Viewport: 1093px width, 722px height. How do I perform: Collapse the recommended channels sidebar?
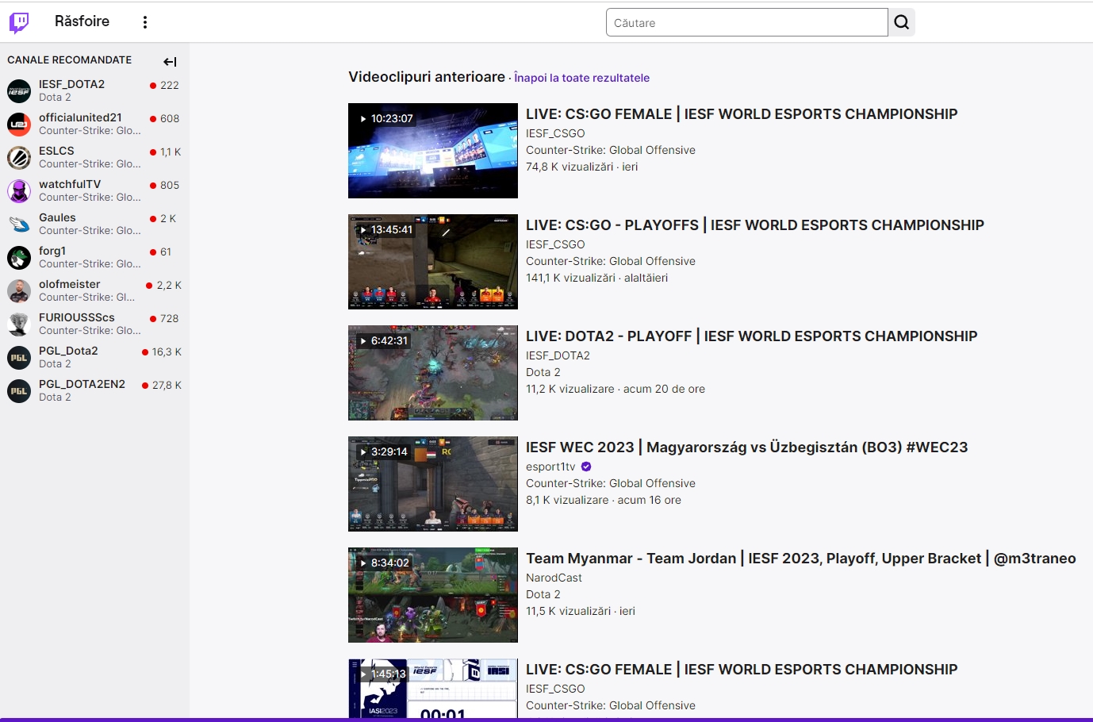tap(170, 61)
